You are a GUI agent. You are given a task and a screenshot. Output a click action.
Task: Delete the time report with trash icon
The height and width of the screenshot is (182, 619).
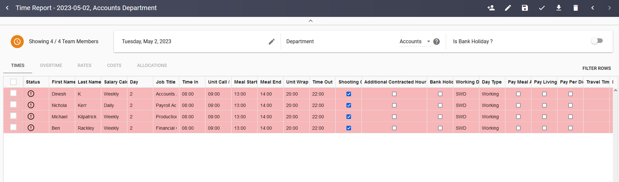[576, 8]
